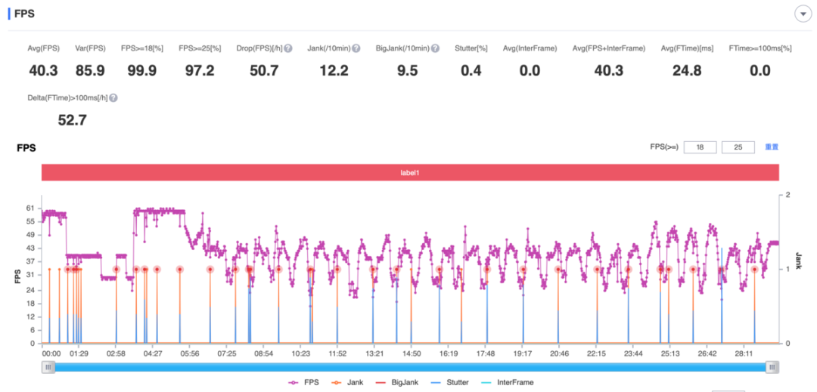
Task: Toggle Jank series in chart legend
Action: 347,382
